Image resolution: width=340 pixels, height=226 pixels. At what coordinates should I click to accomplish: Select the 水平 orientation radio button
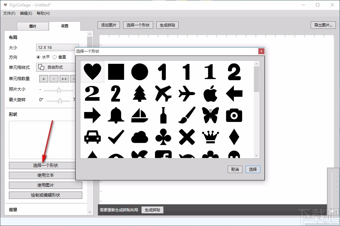(38, 57)
